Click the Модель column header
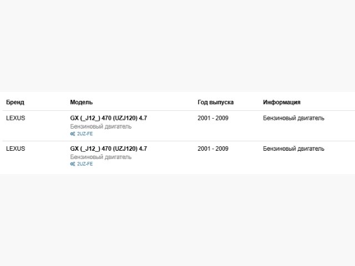This screenshot has width=355, height=266. point(82,103)
